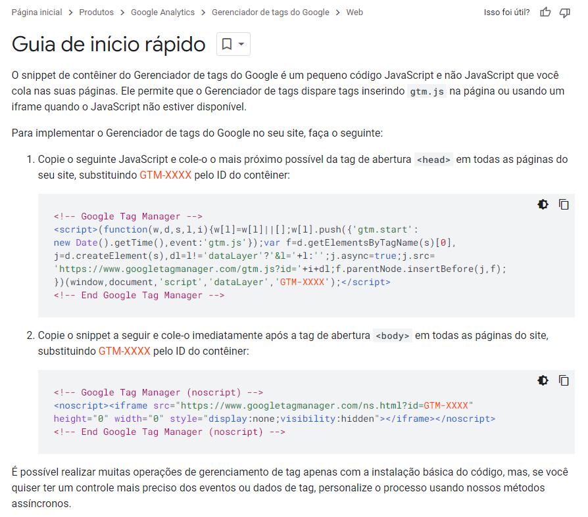This screenshot has width=588, height=517.
Task: Toggle dark theme on the noscript code block
Action: click(x=543, y=380)
